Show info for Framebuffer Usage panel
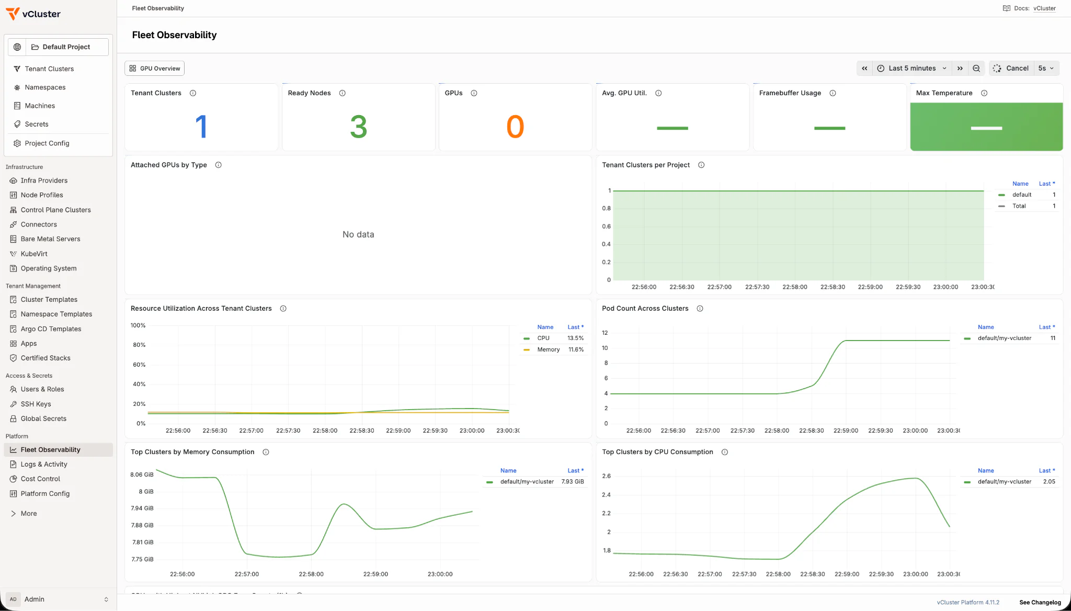The image size is (1071, 611). tap(833, 93)
